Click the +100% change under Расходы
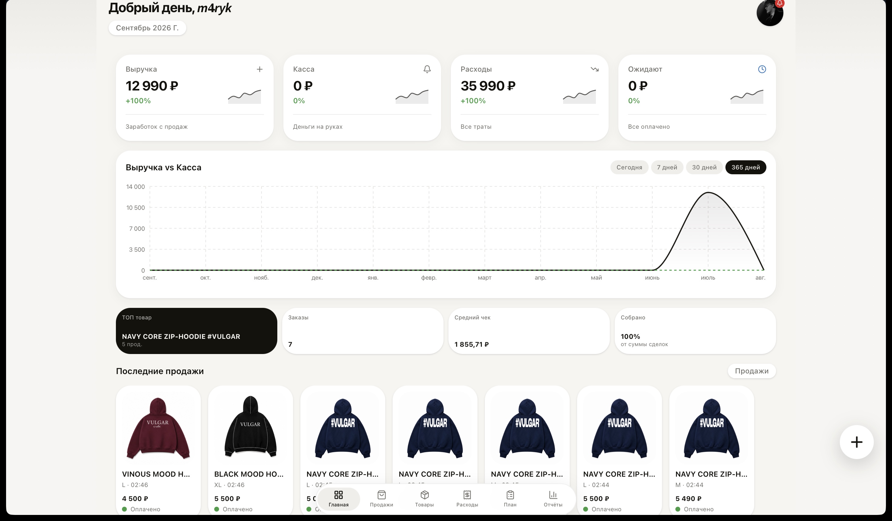This screenshot has height=521, width=892. 473,101
